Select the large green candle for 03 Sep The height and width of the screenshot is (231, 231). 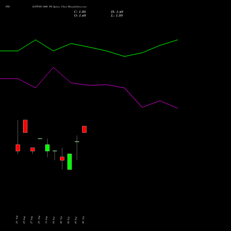tap(70, 162)
